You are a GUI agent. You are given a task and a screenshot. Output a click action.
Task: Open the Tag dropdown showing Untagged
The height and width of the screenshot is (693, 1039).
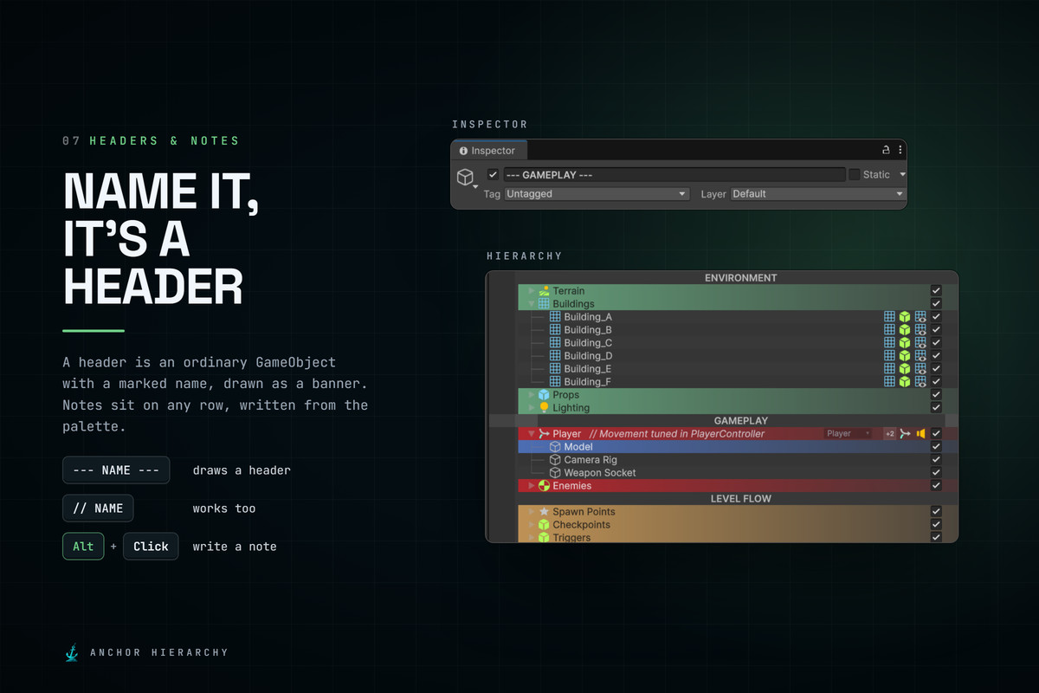[597, 194]
